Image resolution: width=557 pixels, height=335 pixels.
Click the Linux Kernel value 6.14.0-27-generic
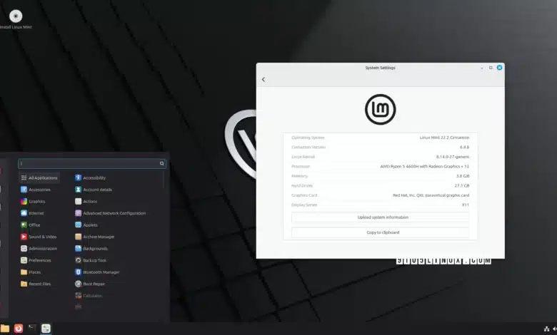click(x=453, y=157)
